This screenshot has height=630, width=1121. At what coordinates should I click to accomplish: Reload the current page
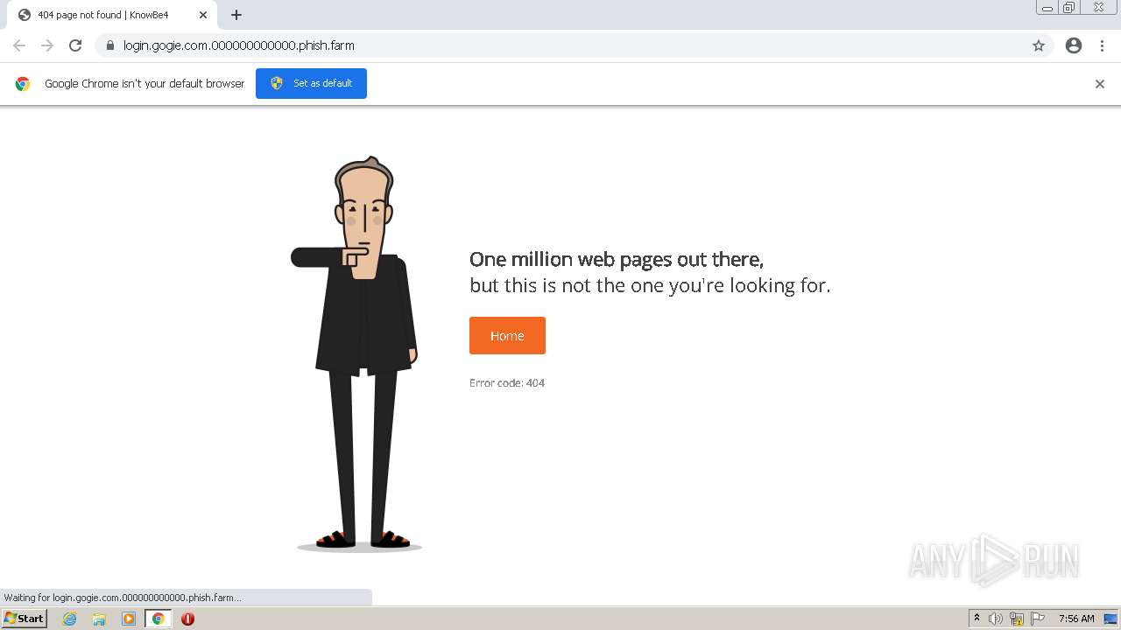(x=75, y=45)
